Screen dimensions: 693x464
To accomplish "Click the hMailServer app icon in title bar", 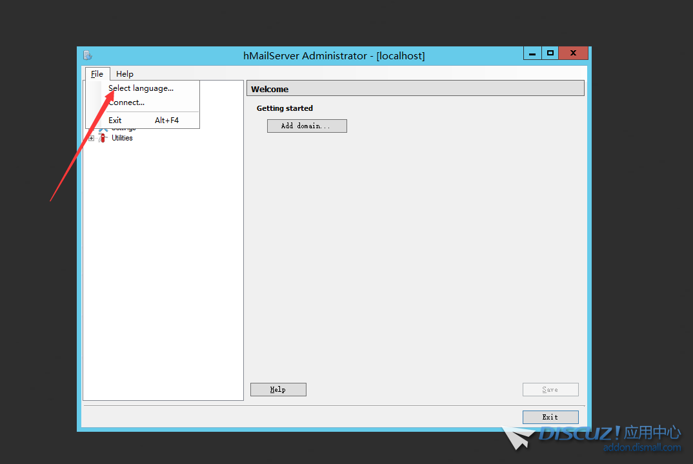I will tap(88, 55).
